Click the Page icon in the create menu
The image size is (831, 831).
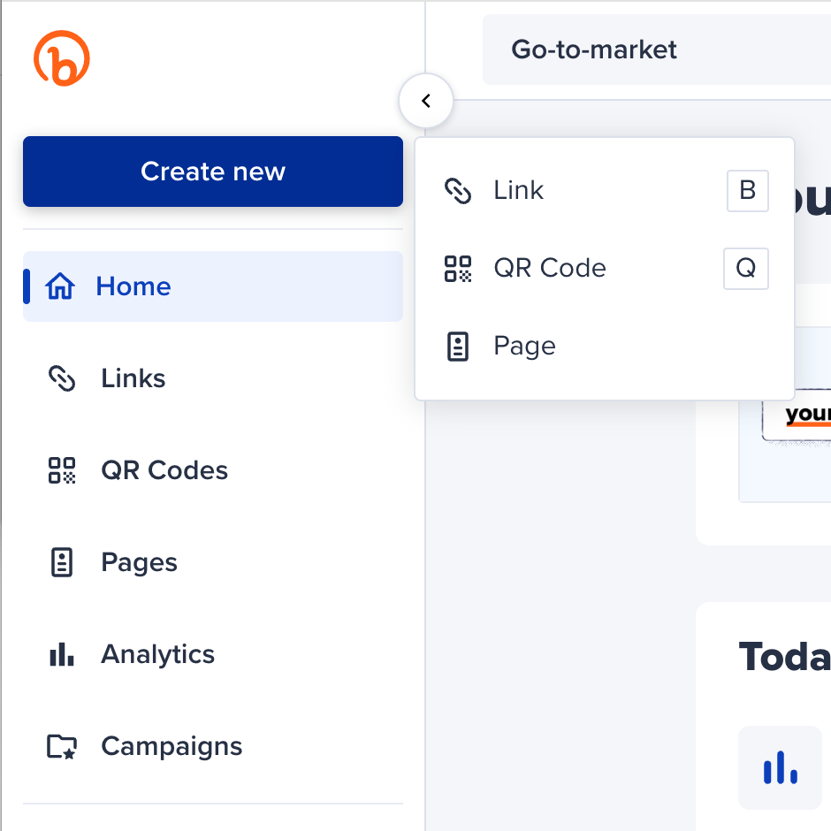click(x=459, y=346)
